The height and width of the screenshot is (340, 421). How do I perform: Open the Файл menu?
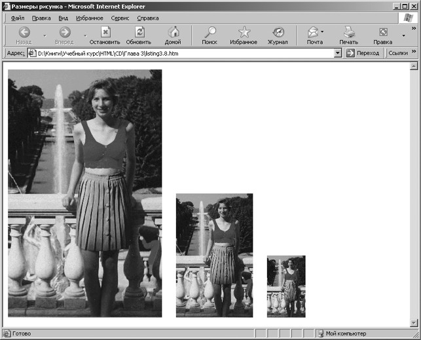point(18,18)
